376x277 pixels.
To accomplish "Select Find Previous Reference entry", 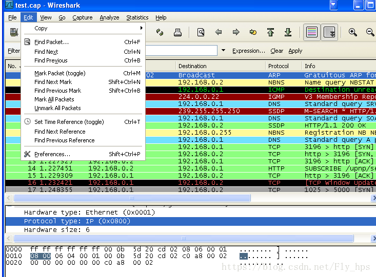I will [x=83, y=140].
